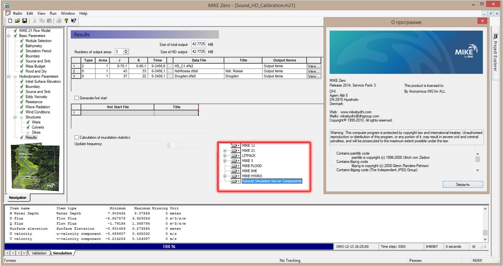
Task: Activate the context help pointer icon
Action: tap(73, 21)
